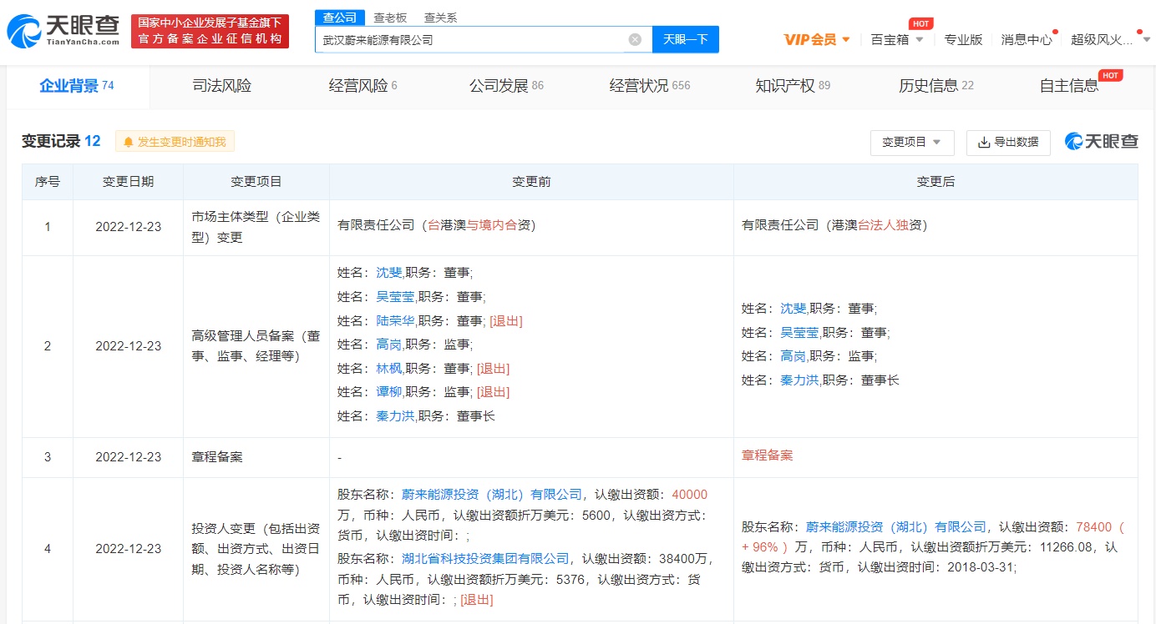
Task: Click the export data download button
Action: [x=1007, y=142]
